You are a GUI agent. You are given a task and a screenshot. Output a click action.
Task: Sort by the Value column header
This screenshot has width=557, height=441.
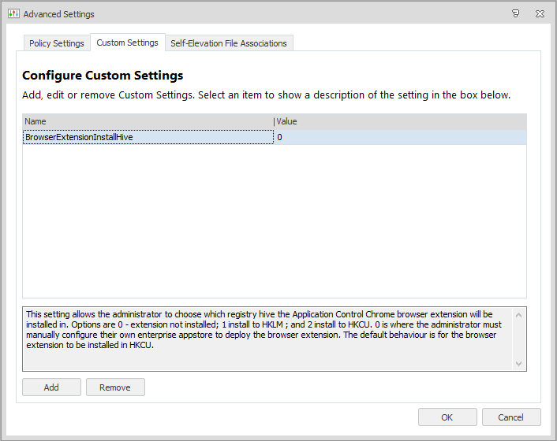click(x=400, y=121)
